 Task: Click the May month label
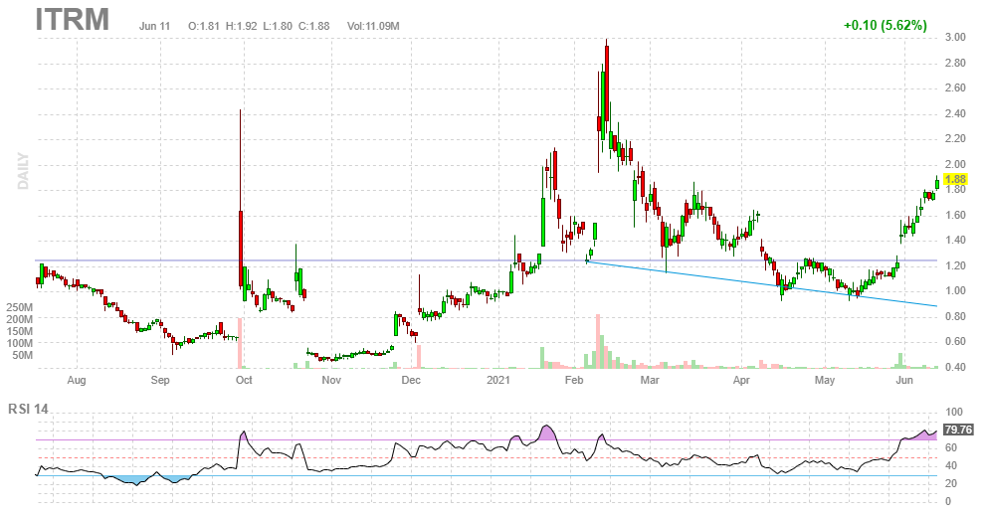[x=824, y=380]
